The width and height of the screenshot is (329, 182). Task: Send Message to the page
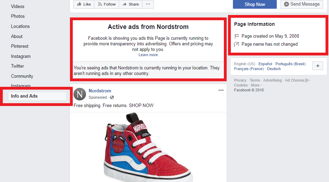302,4
